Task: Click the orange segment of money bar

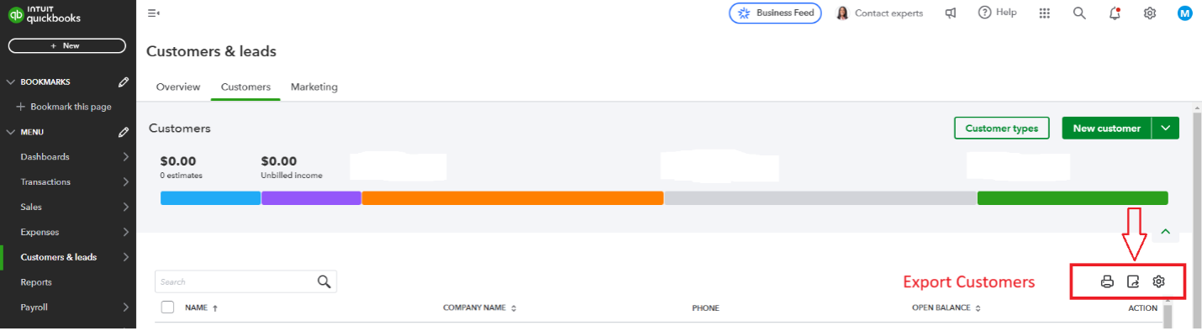Action: tap(513, 198)
